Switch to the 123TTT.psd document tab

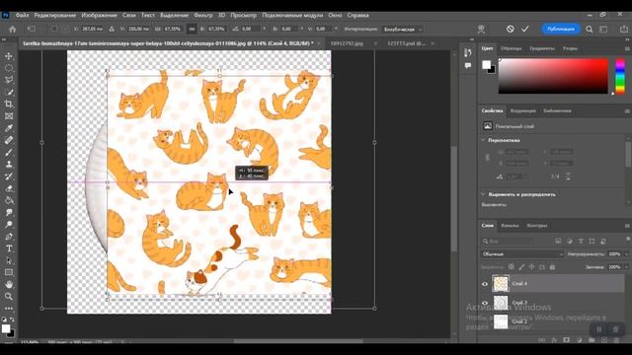click(x=406, y=43)
